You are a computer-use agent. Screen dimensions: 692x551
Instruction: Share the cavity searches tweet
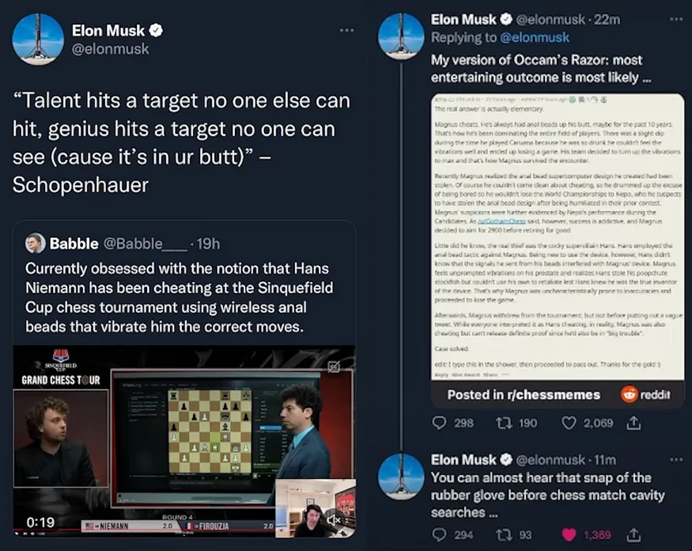[633, 534]
